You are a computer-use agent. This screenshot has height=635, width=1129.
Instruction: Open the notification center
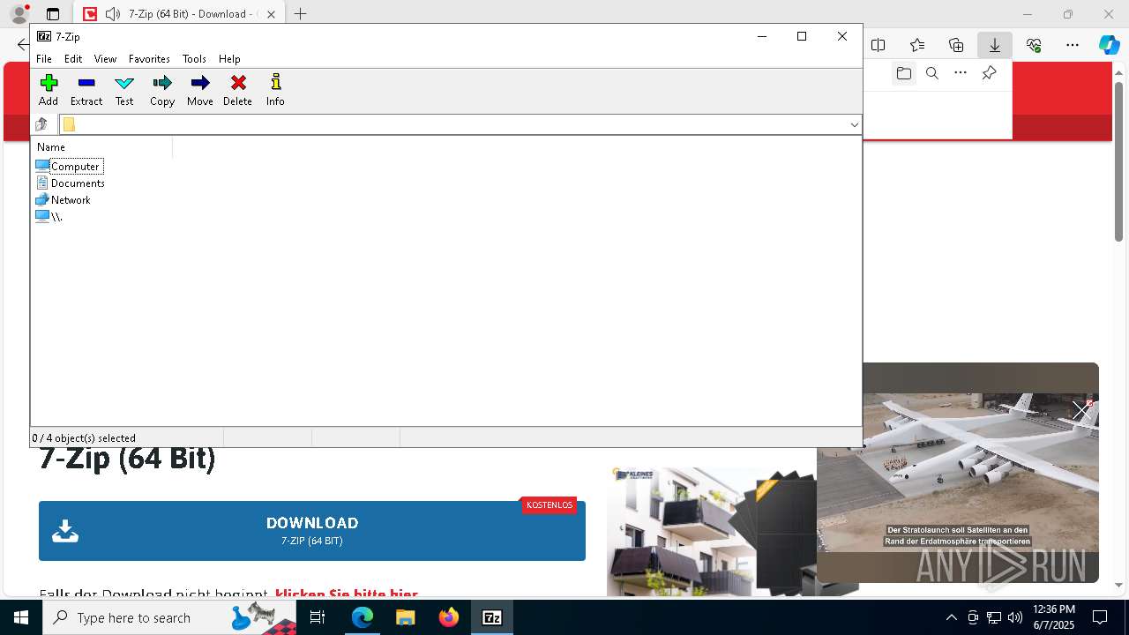click(x=1100, y=617)
